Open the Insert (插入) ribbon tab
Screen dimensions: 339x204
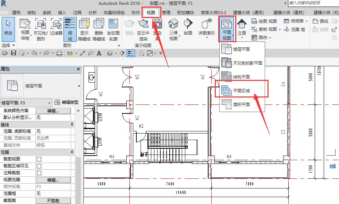(x=62, y=12)
